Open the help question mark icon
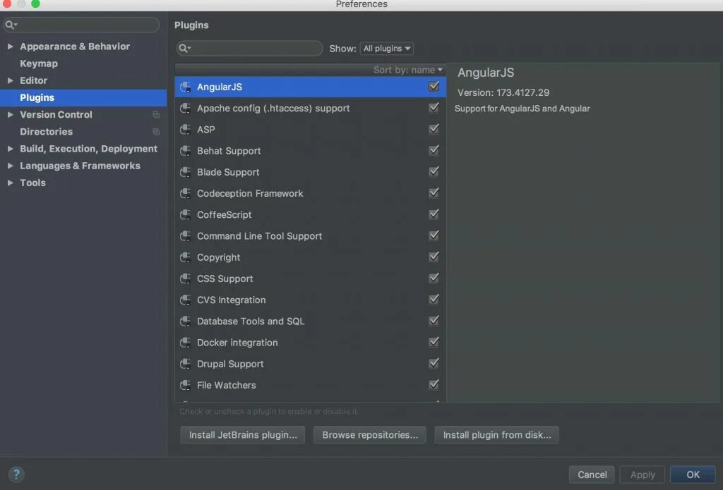723x490 pixels. coord(16,474)
